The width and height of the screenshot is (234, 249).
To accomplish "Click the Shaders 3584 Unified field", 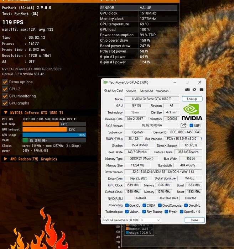I will click(139, 145).
